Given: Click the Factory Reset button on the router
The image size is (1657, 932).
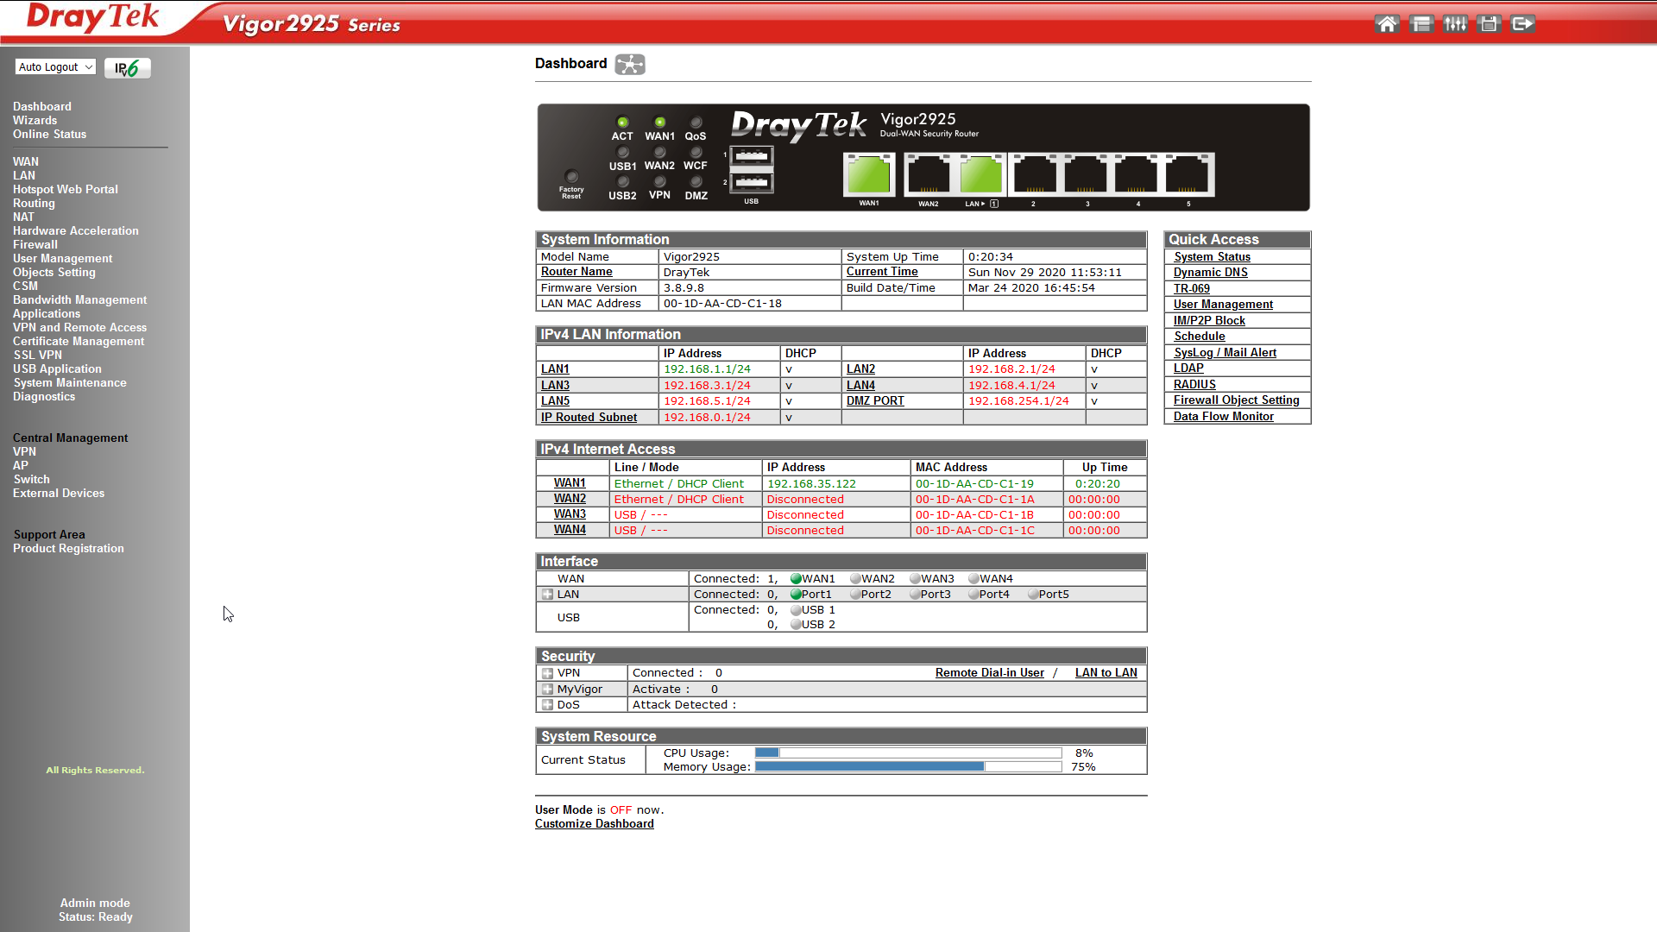Looking at the screenshot, I should pyautogui.click(x=571, y=176).
